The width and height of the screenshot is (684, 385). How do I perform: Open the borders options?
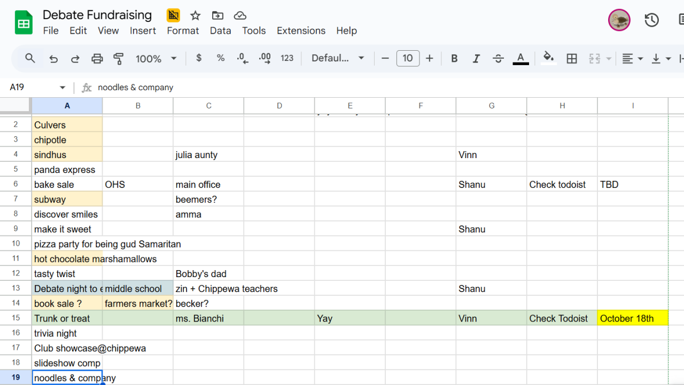point(572,58)
